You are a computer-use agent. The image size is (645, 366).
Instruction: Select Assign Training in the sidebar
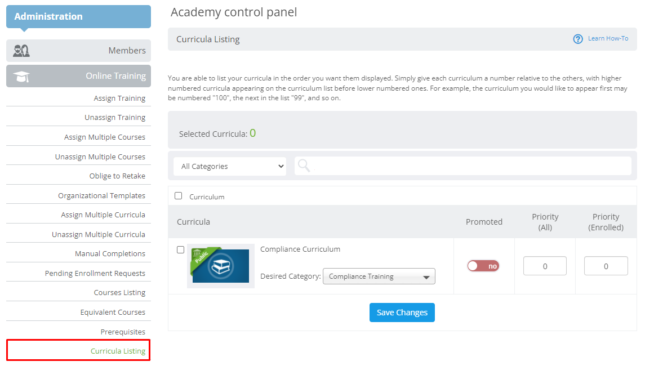(x=119, y=99)
